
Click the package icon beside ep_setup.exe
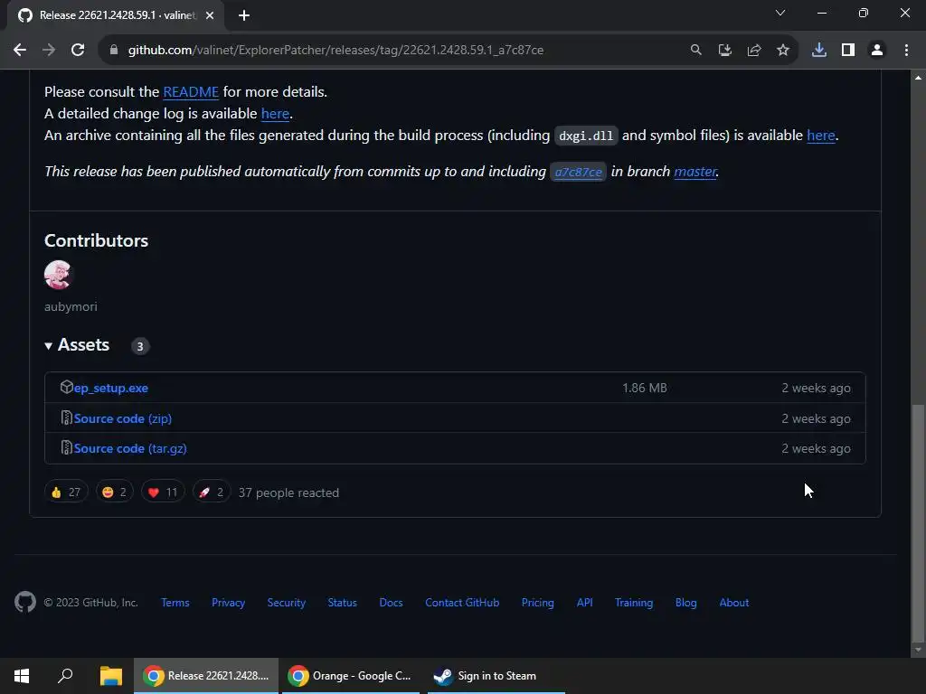pyautogui.click(x=66, y=387)
